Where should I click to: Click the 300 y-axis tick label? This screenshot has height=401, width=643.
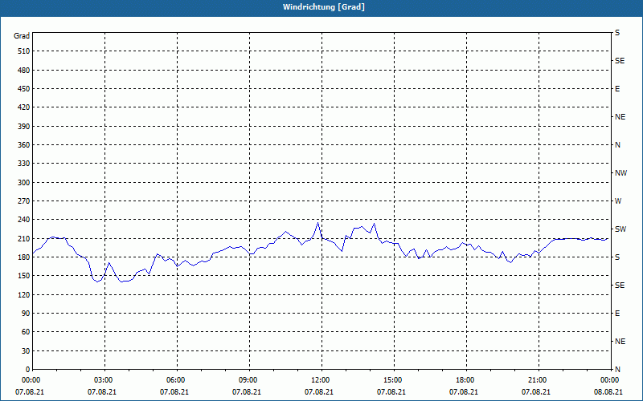point(24,183)
